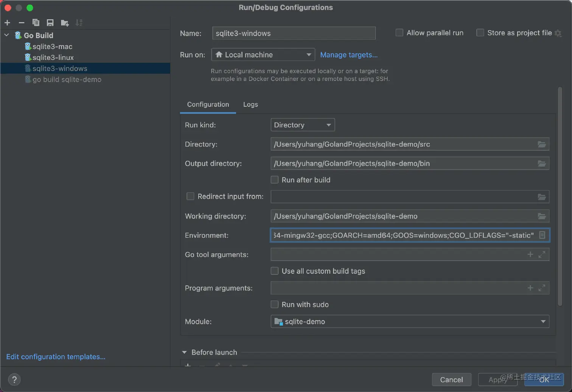The width and height of the screenshot is (572, 392).
Task: Collapse the Before launch section
Action: click(x=184, y=352)
